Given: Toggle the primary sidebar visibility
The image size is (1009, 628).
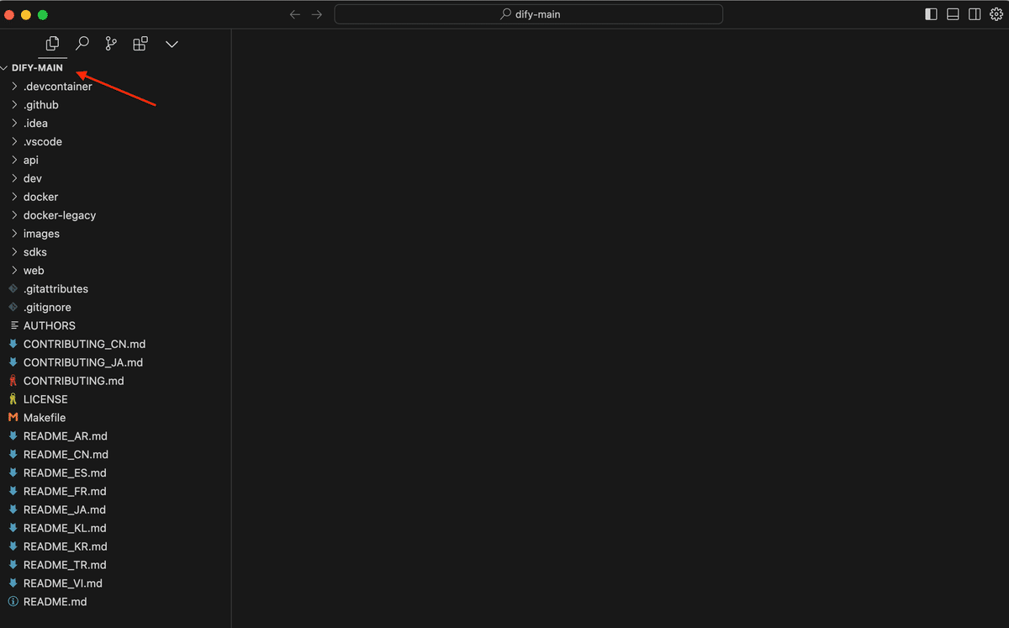Looking at the screenshot, I should (x=932, y=13).
